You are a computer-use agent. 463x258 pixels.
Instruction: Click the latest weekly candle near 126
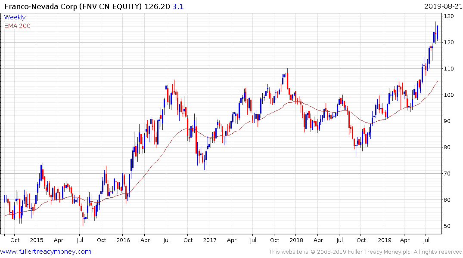[437, 32]
